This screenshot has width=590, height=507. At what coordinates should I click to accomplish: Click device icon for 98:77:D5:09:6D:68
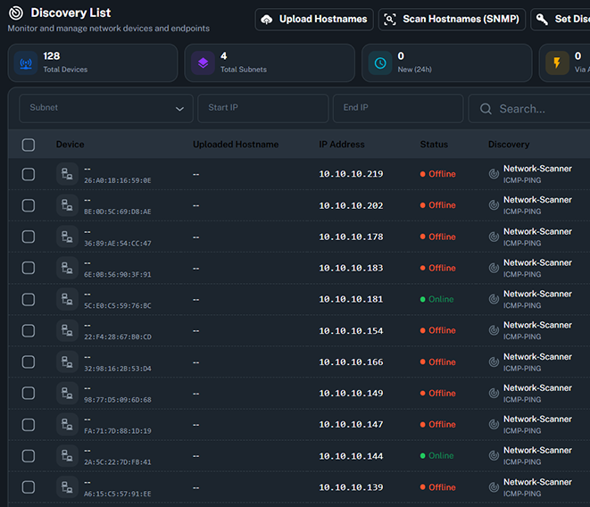[x=67, y=394]
